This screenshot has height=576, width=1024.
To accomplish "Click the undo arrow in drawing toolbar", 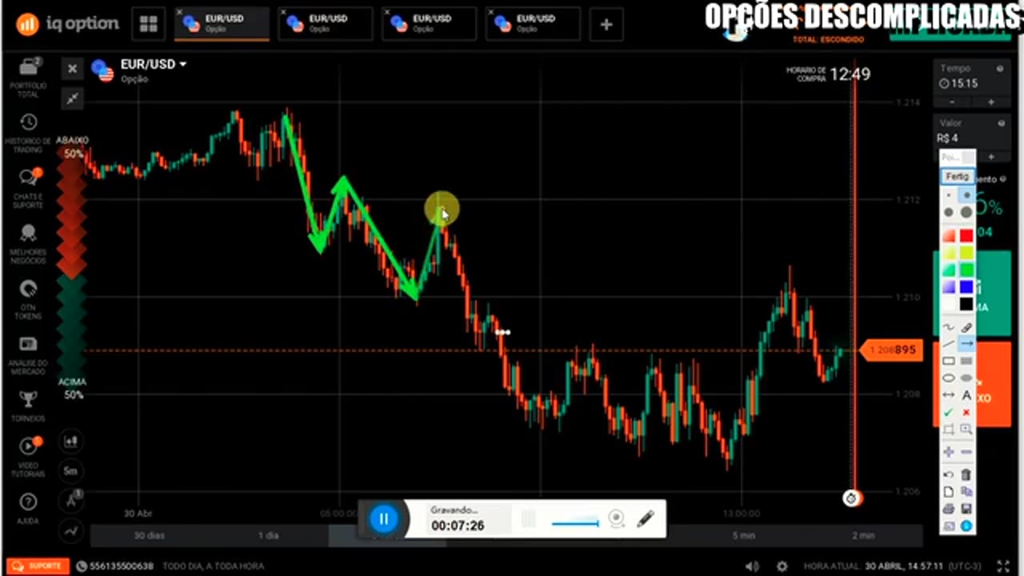I will (x=949, y=475).
